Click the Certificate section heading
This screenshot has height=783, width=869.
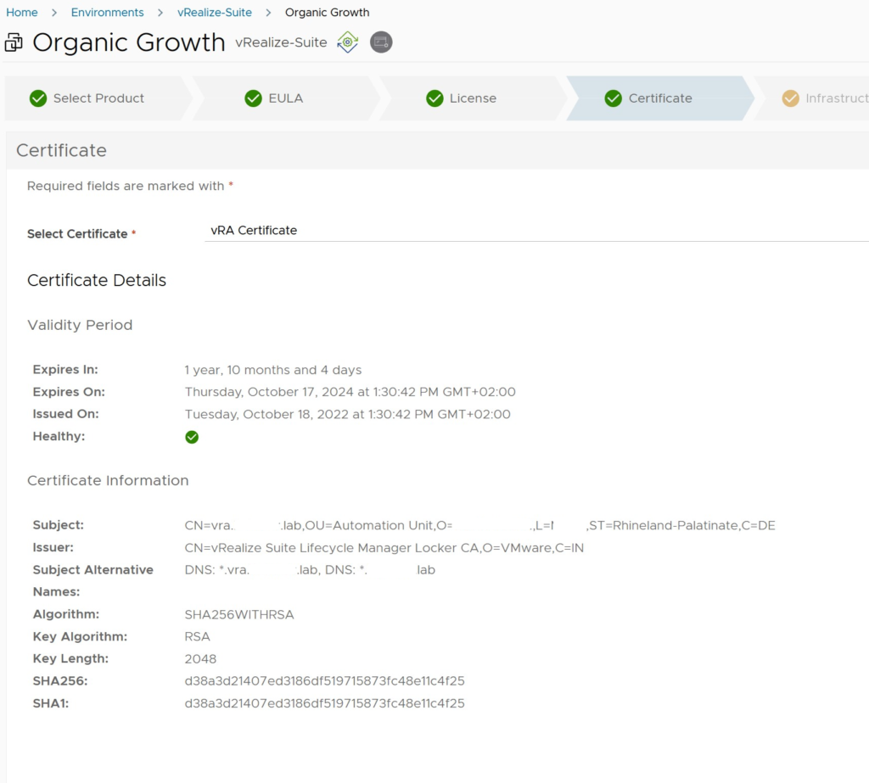pos(61,150)
